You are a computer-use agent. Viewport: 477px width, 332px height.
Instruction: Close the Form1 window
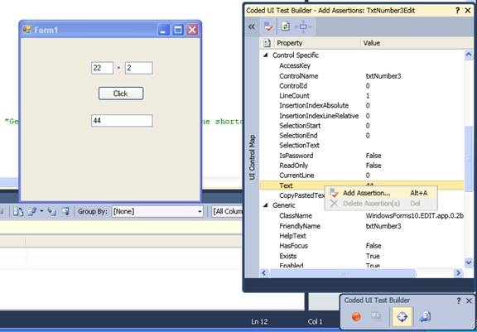[192, 30]
